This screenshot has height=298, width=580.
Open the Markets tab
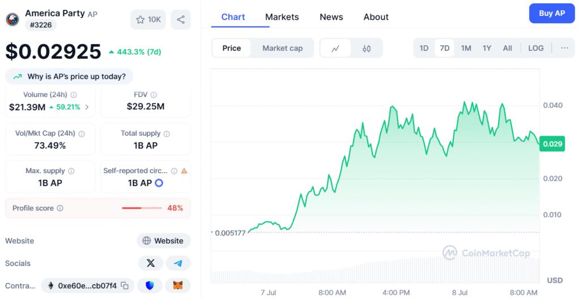[282, 17]
